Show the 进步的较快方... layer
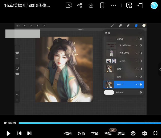The image size is (161, 138). (x=141, y=45)
